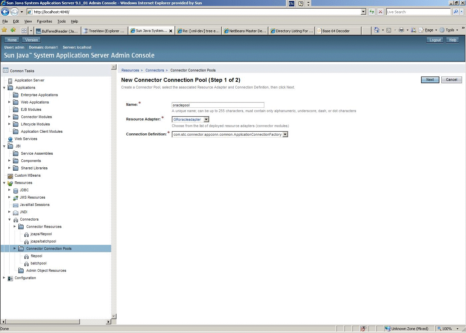Click the console Home button
This screenshot has height=333, width=466.
[x=12, y=40]
